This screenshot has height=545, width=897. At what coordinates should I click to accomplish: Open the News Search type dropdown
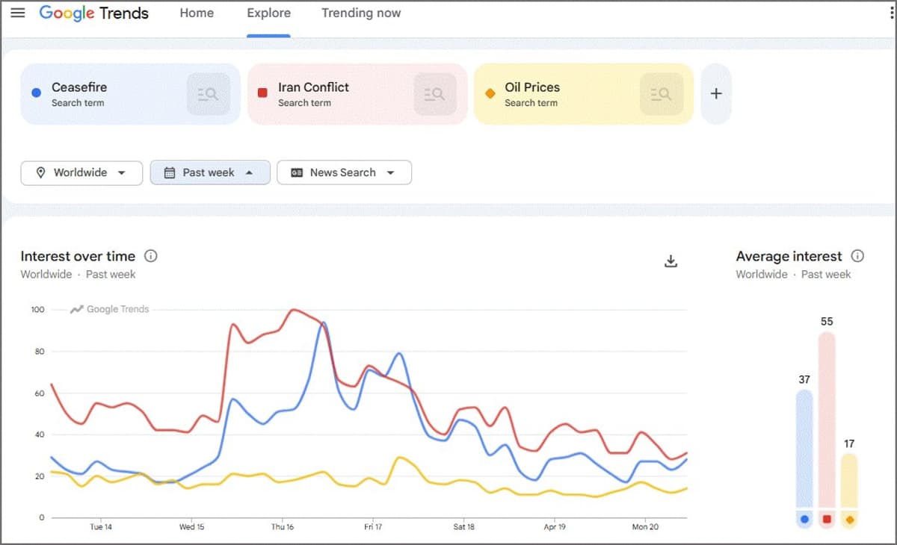click(x=344, y=172)
